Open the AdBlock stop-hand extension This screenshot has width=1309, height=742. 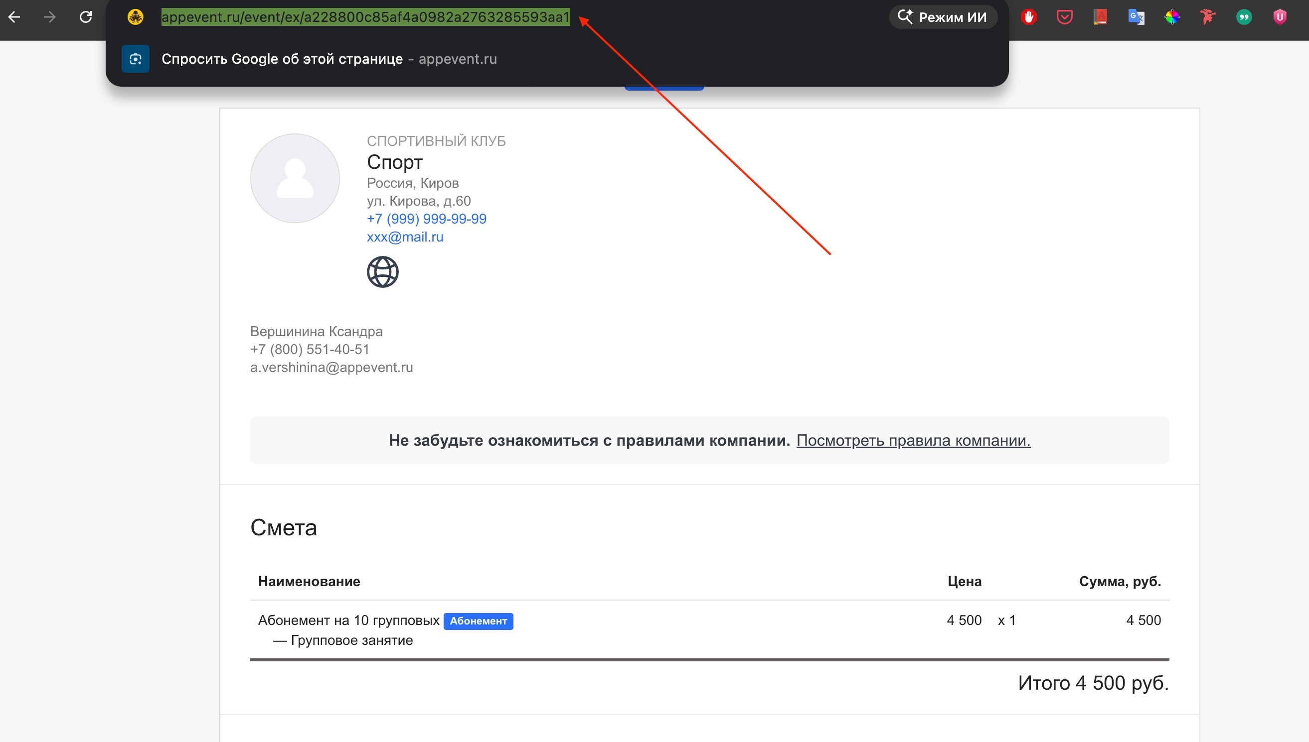pos(1028,17)
